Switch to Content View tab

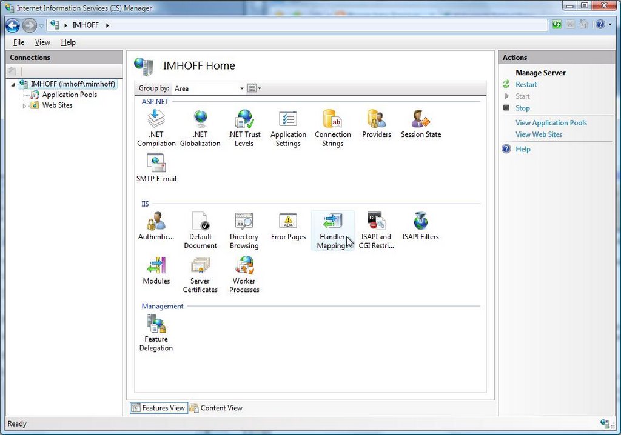217,408
